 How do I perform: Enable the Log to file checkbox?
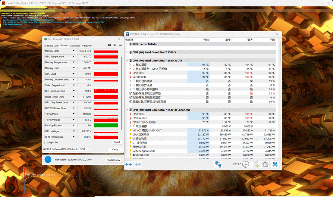(46, 142)
